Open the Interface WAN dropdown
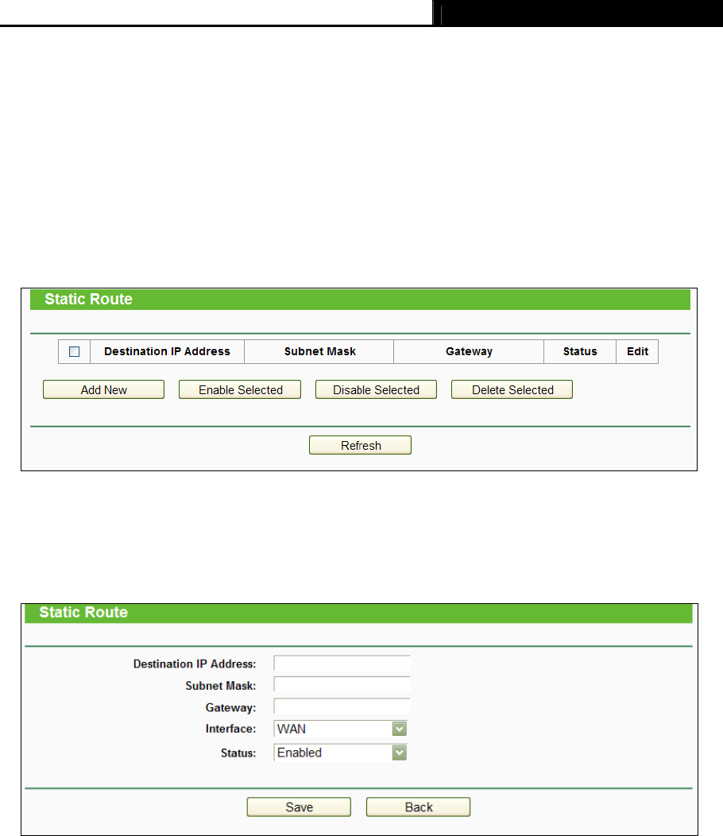 tap(341, 729)
